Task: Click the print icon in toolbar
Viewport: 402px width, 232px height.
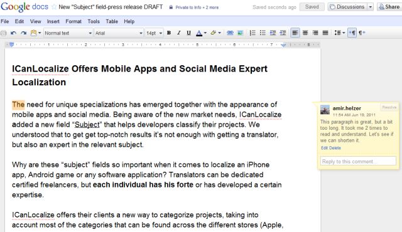Action: 3,33
